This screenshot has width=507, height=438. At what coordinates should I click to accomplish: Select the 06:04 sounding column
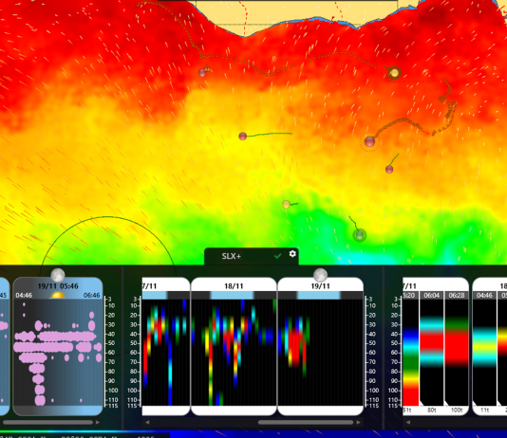click(432, 349)
